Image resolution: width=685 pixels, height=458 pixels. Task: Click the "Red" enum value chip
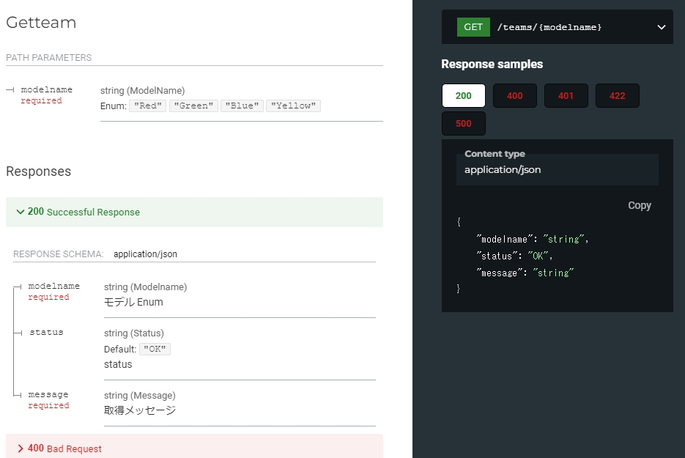tap(147, 106)
